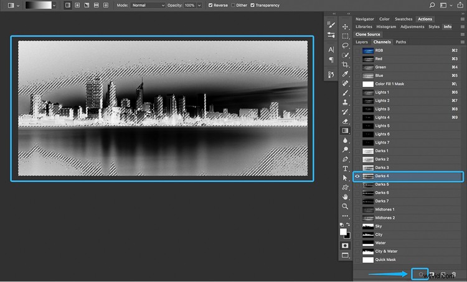Select the Move tool
The image size is (467, 282).
[345, 27]
